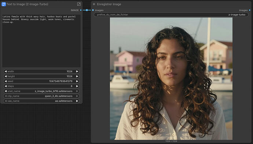
Task: Select previous unet_name model with left arrow
Action: tap(5, 91)
